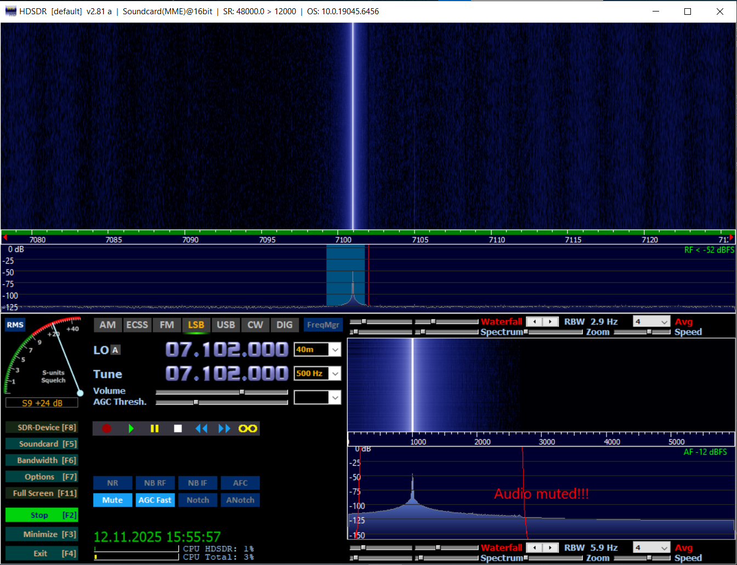Open the 40m band dropdown
Viewport: 737px width, 565px height.
click(x=335, y=350)
